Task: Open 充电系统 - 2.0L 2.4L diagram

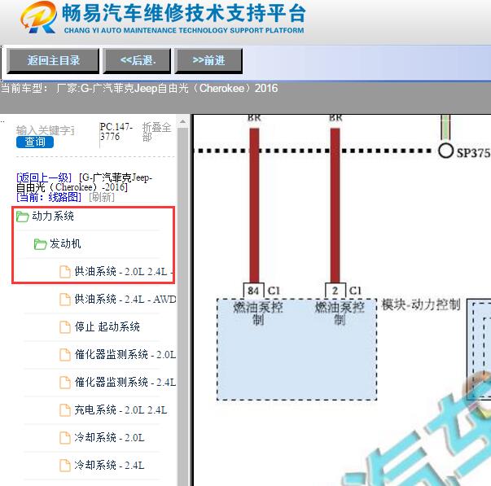Action: [121, 410]
